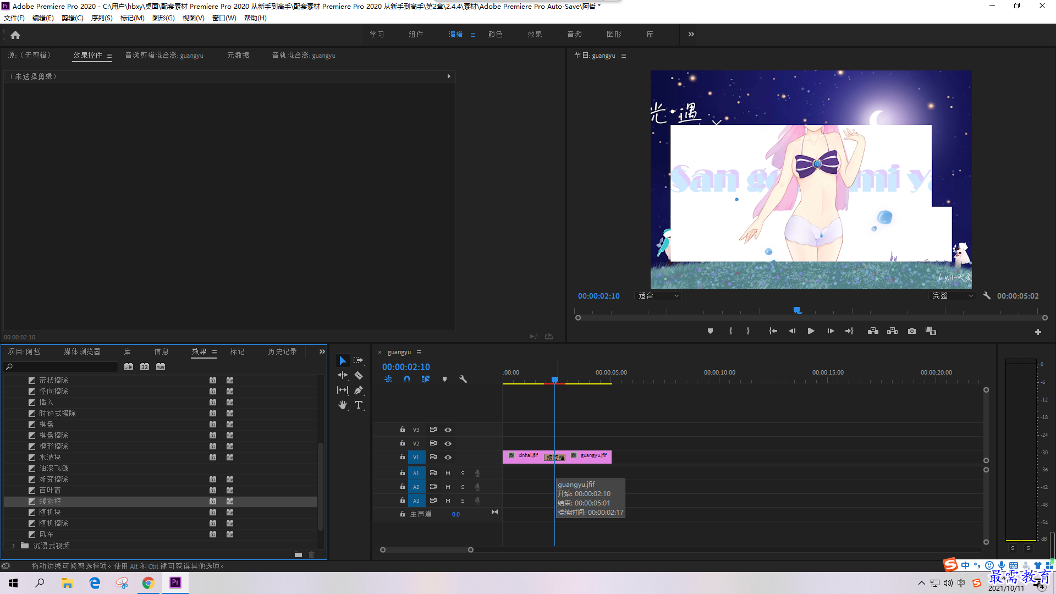Screen dimensions: 1056x594
Task: Open timeline display settings wrench
Action: (x=463, y=379)
